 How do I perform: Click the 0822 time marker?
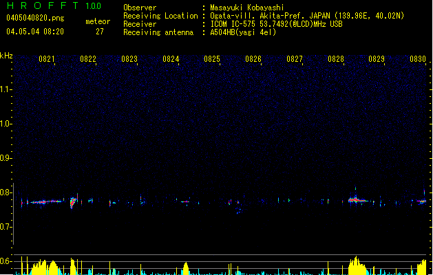[88, 59]
